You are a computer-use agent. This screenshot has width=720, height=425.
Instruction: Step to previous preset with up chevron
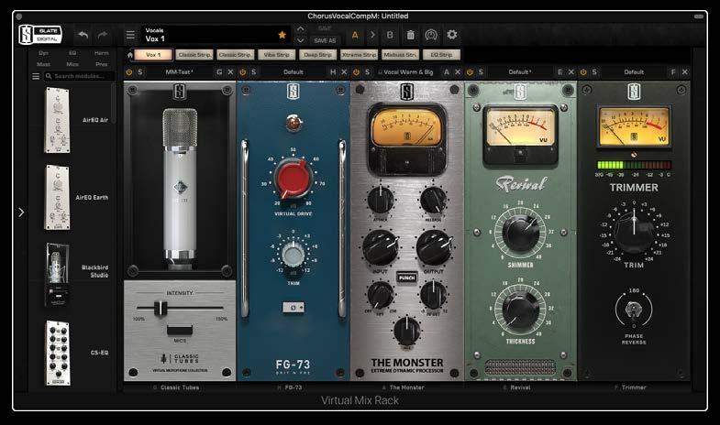tap(300, 29)
